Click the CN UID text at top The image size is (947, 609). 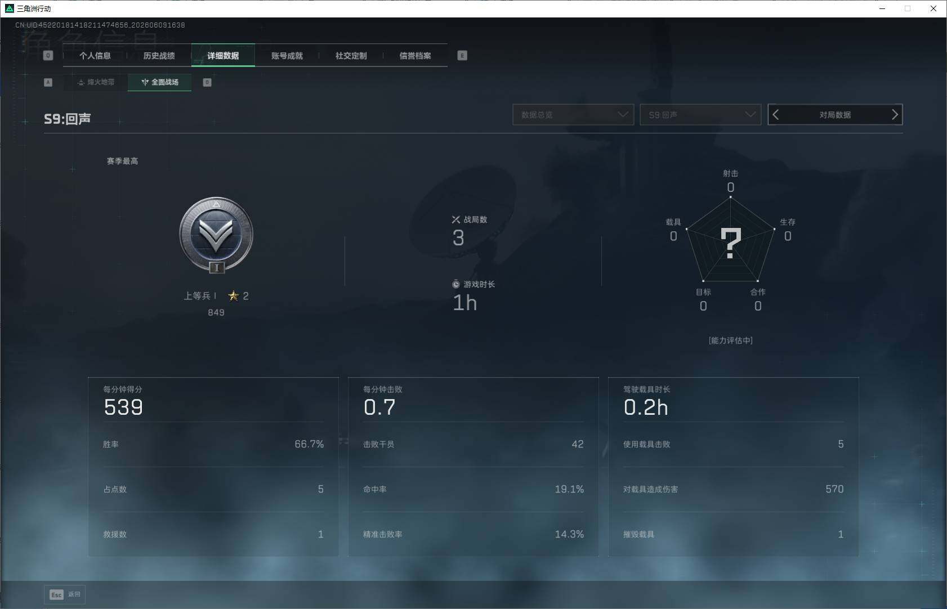point(100,25)
